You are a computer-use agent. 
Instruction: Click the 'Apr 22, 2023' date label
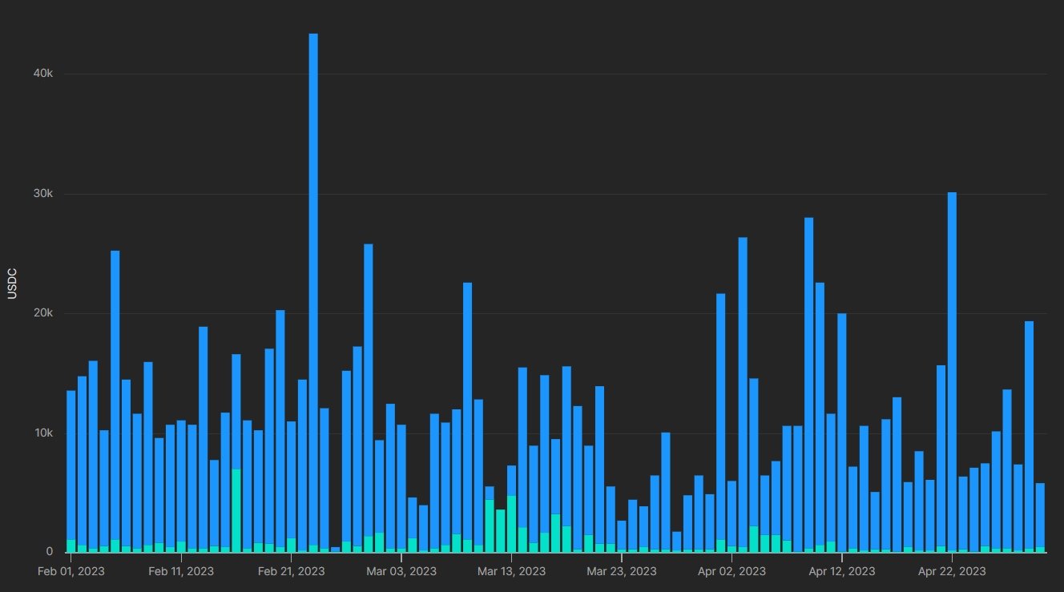click(951, 571)
